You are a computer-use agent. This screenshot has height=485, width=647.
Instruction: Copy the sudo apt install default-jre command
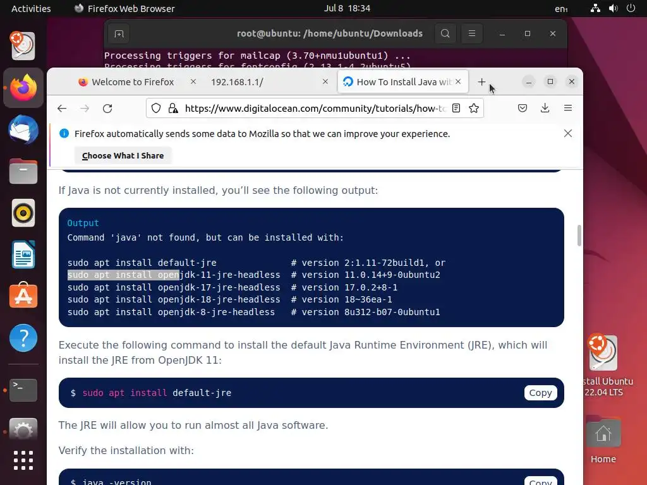click(x=541, y=393)
